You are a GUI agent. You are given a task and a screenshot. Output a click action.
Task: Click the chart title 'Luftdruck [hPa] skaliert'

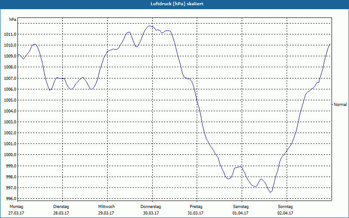tap(177, 4)
